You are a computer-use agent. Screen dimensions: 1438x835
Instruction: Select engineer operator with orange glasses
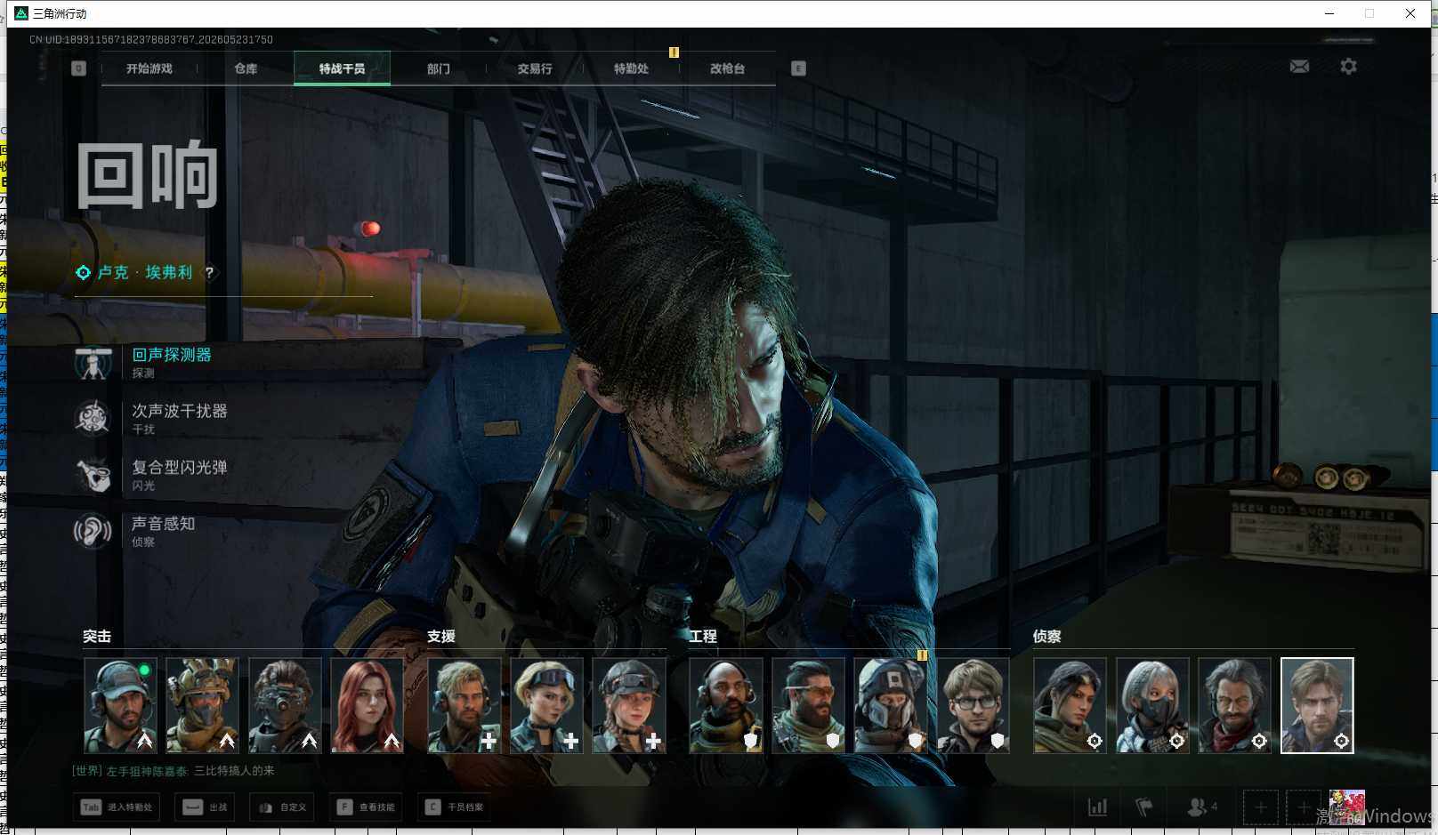(x=808, y=705)
